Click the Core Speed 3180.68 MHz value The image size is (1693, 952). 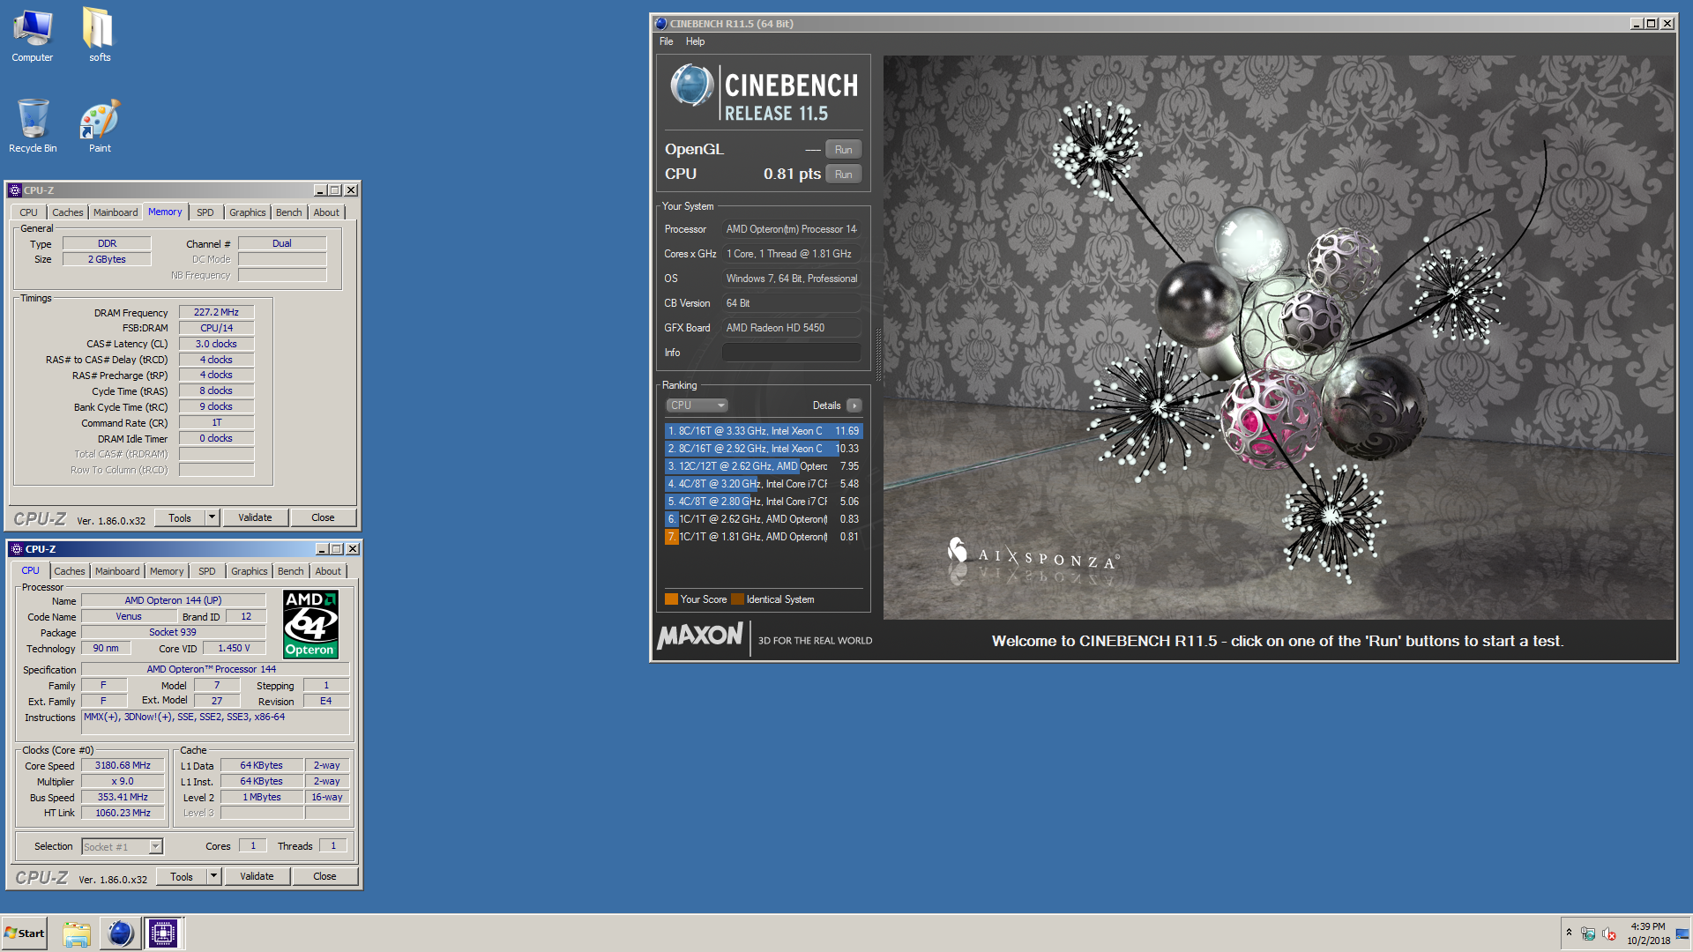click(x=123, y=765)
